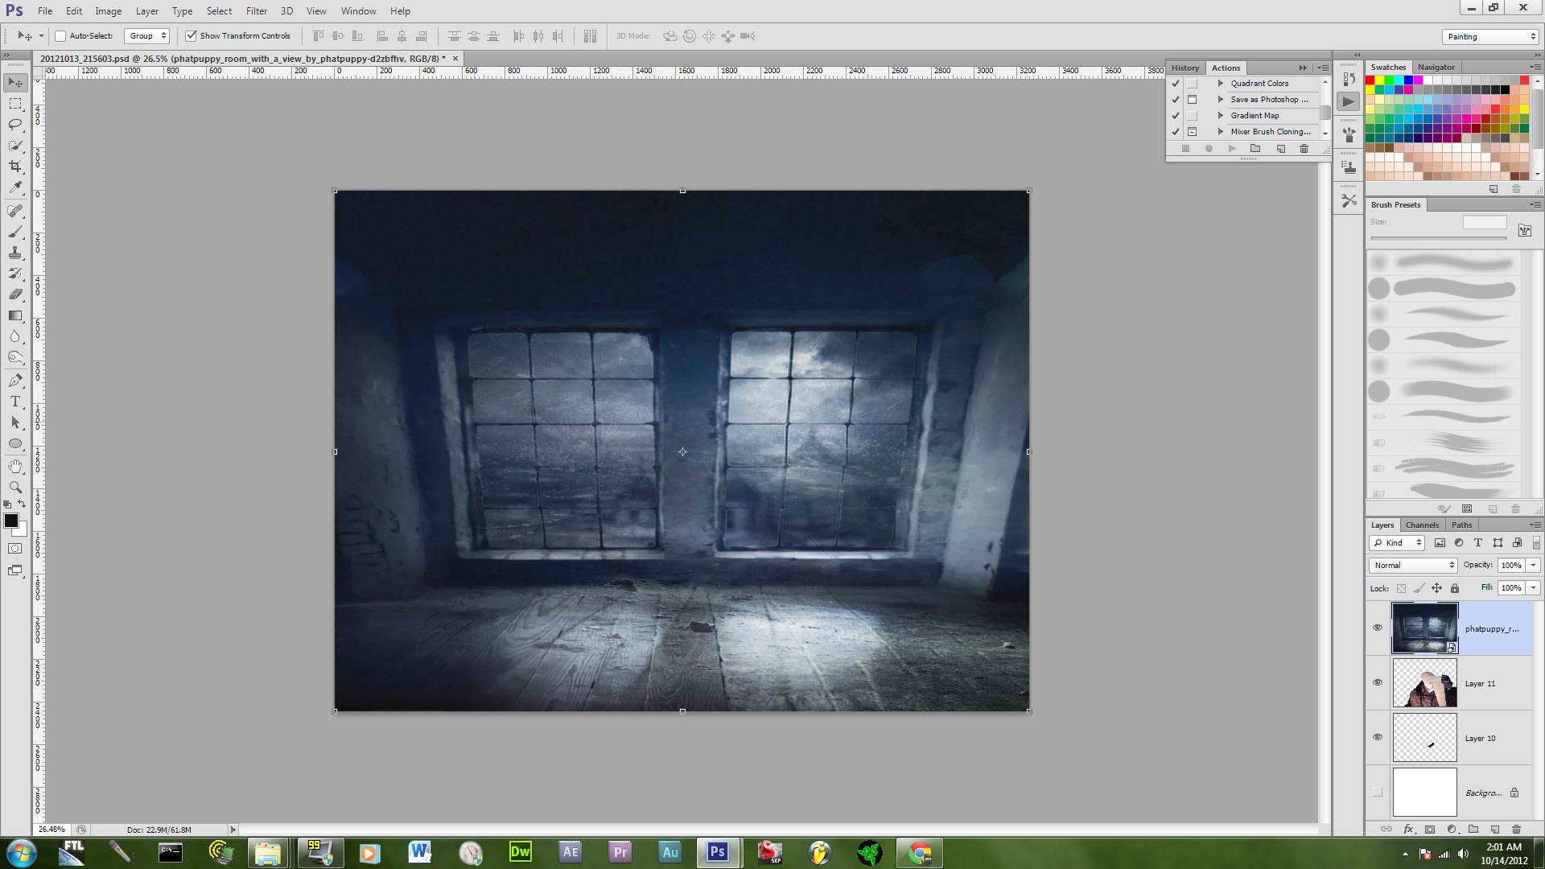The image size is (1545, 869).
Task: Click the zoom percentage field 26.48%
Action: click(51, 830)
